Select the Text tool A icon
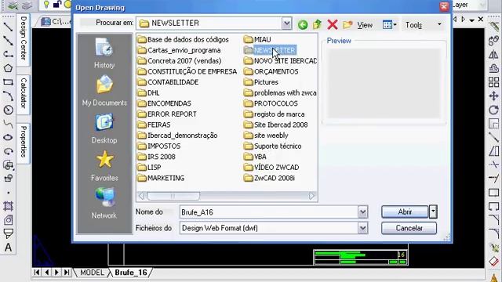Image resolution: width=502 pixels, height=282 pixels. tap(8, 248)
